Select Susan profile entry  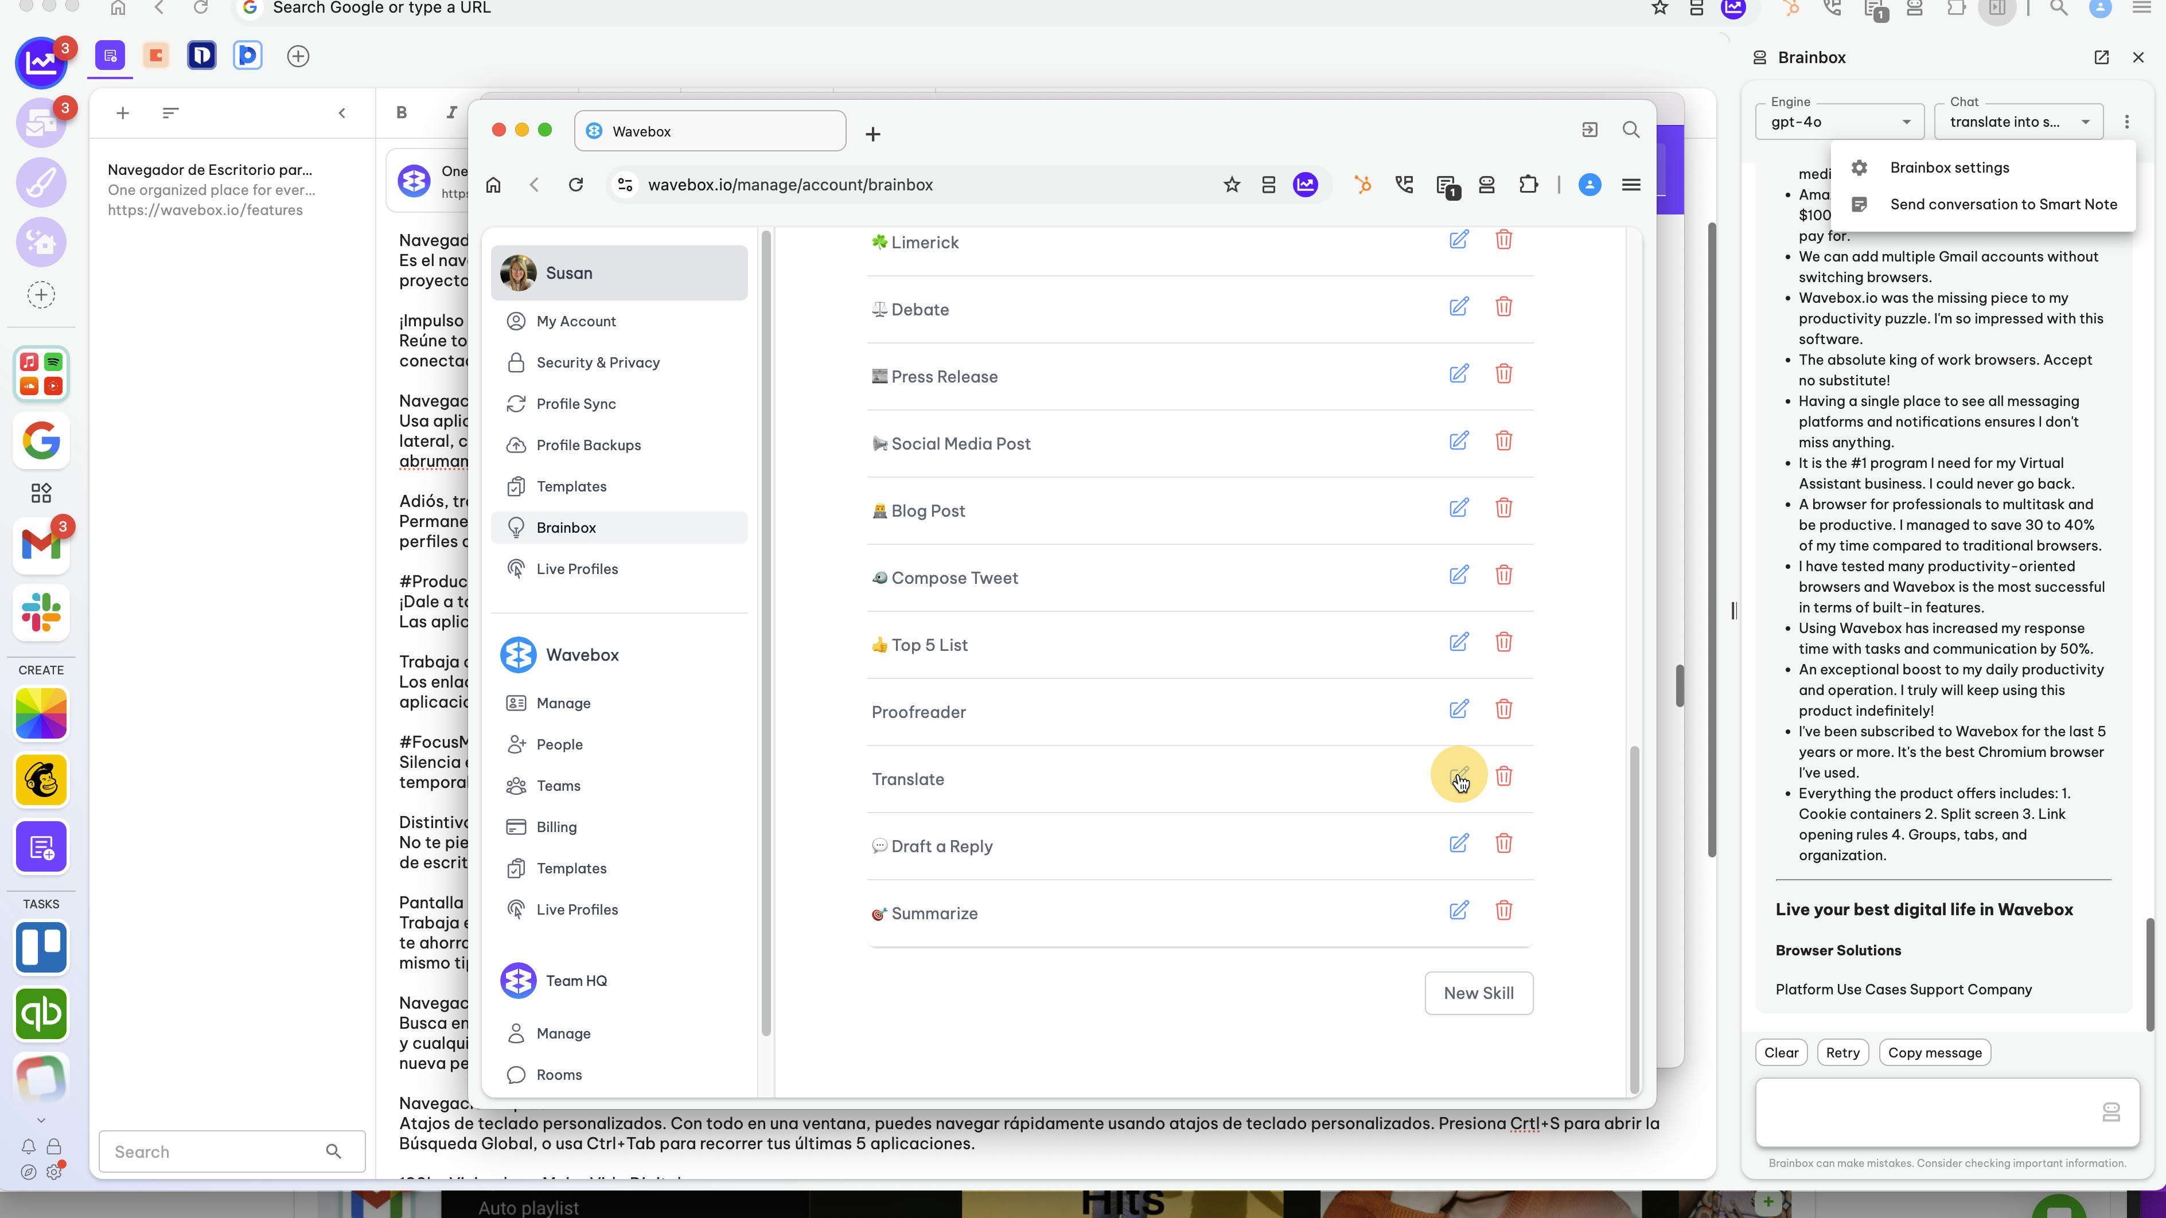coord(619,272)
